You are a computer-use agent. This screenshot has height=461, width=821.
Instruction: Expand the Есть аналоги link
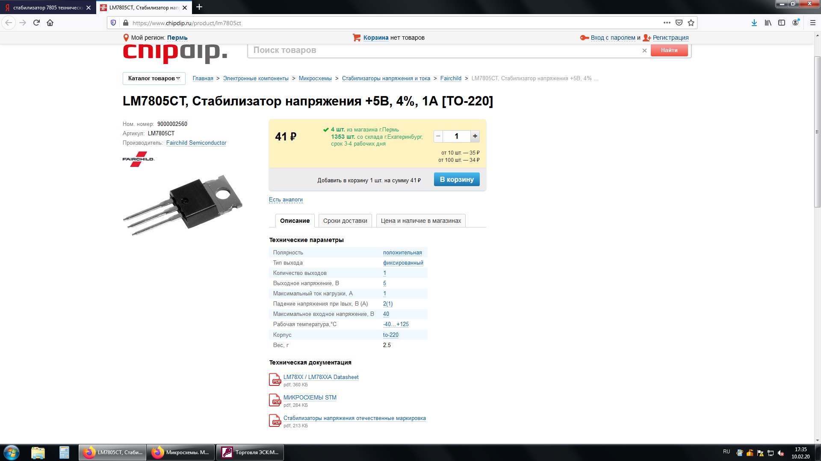[x=286, y=199]
